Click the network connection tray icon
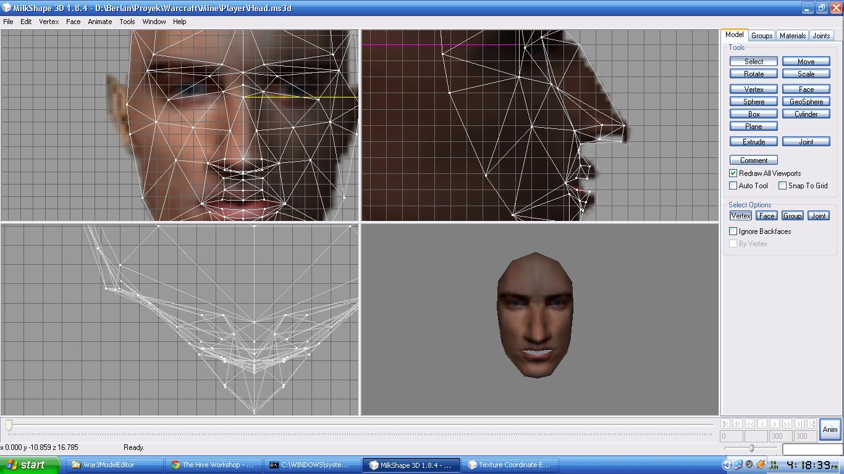This screenshot has height=474, width=844. click(738, 465)
